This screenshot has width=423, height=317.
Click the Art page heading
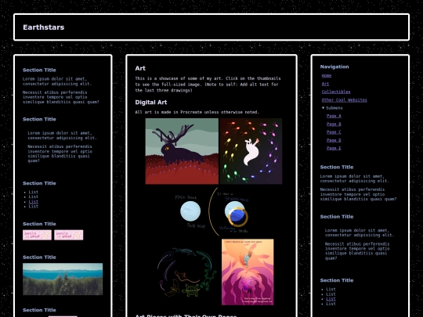(x=140, y=68)
